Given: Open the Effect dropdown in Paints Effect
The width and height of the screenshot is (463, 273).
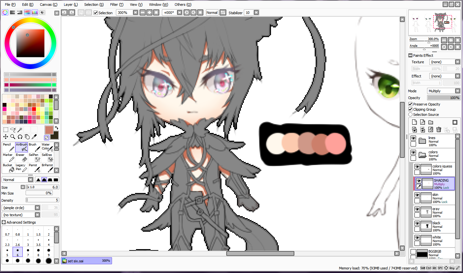Looking at the screenshot, I should pos(457,76).
